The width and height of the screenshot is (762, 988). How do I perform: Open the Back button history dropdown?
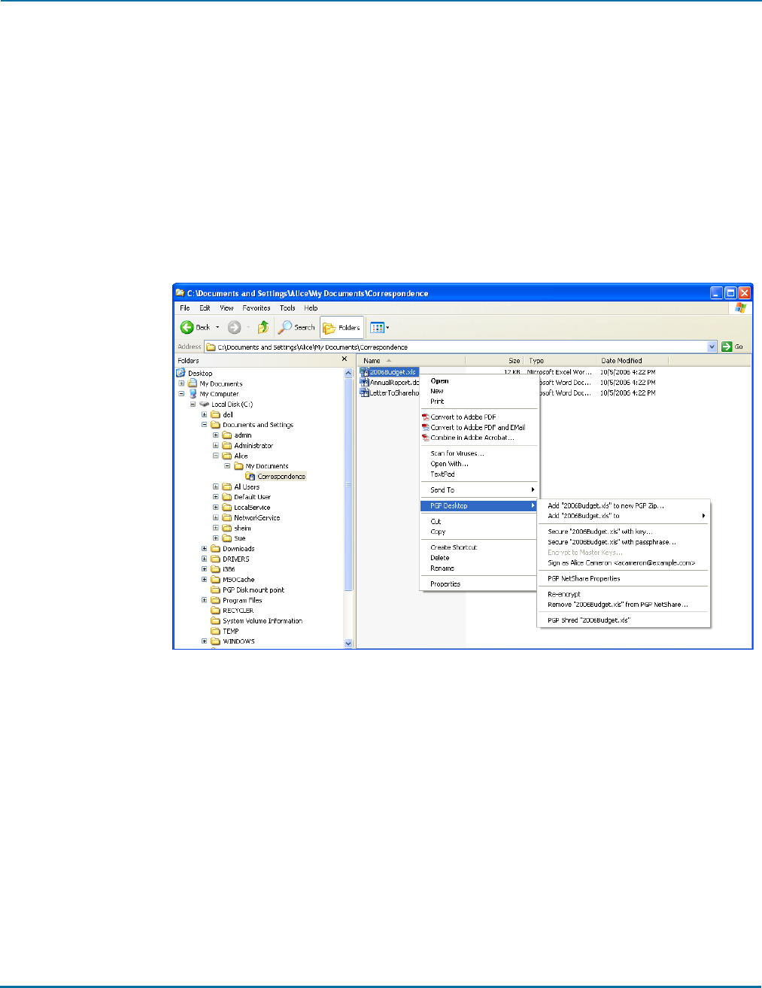coord(217,327)
